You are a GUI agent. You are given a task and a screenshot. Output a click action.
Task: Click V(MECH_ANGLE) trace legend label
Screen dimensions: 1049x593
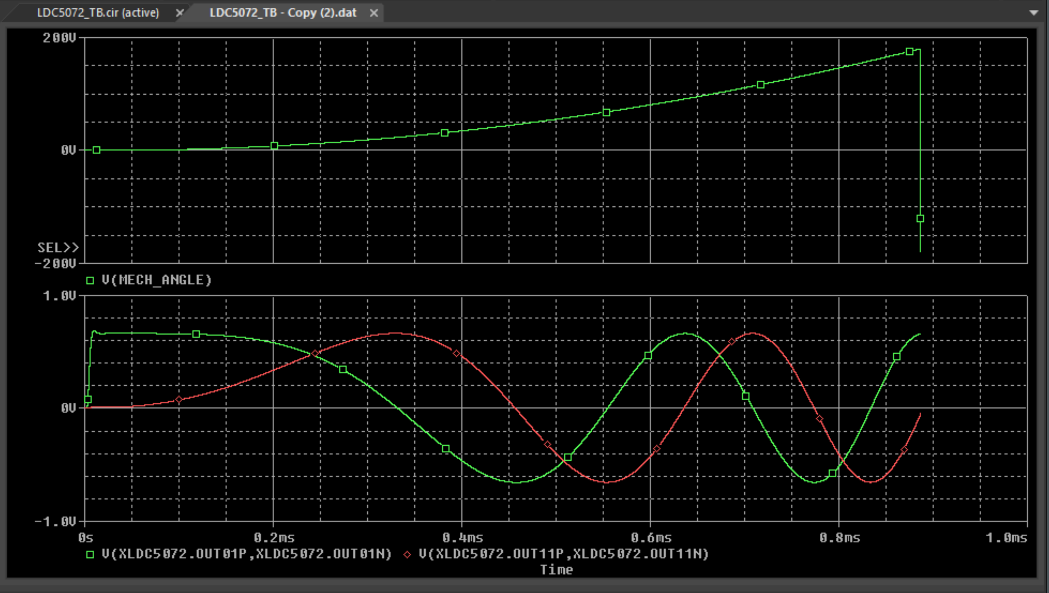pos(156,280)
